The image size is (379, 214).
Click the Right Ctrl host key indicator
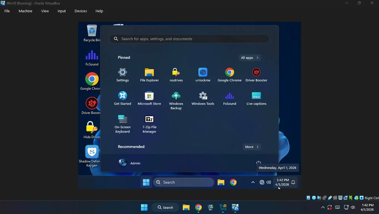(371, 198)
